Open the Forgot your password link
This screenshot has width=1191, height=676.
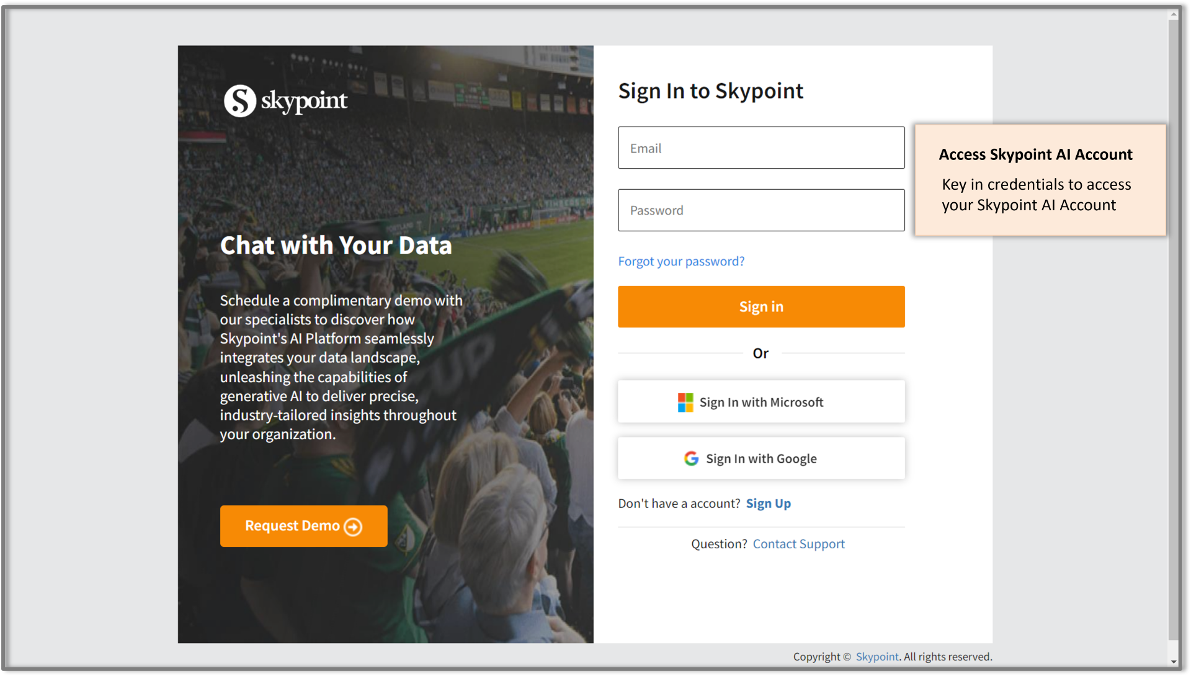(x=681, y=262)
